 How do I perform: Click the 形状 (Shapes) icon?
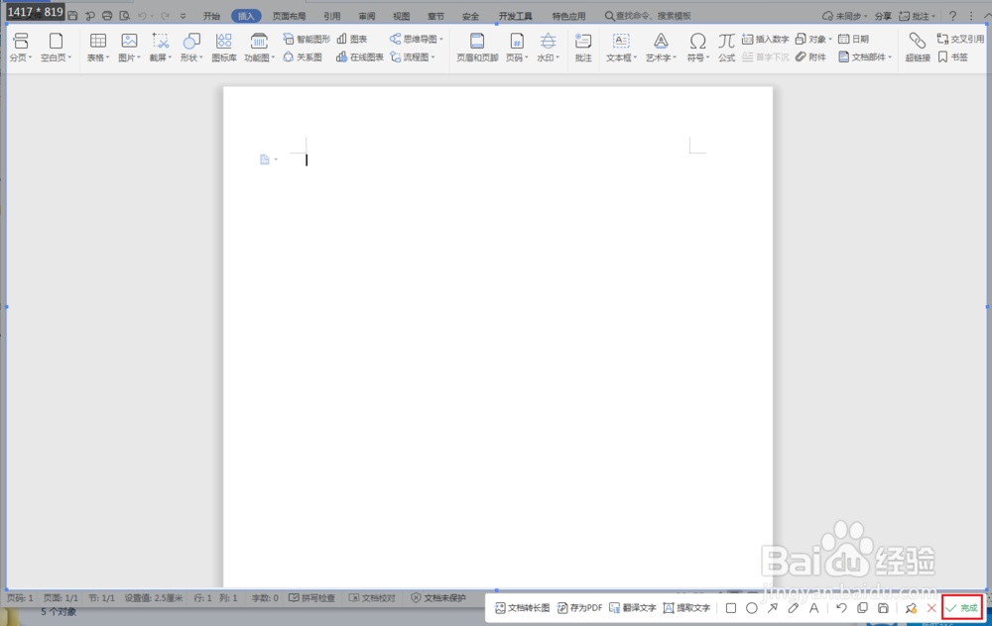pyautogui.click(x=191, y=42)
